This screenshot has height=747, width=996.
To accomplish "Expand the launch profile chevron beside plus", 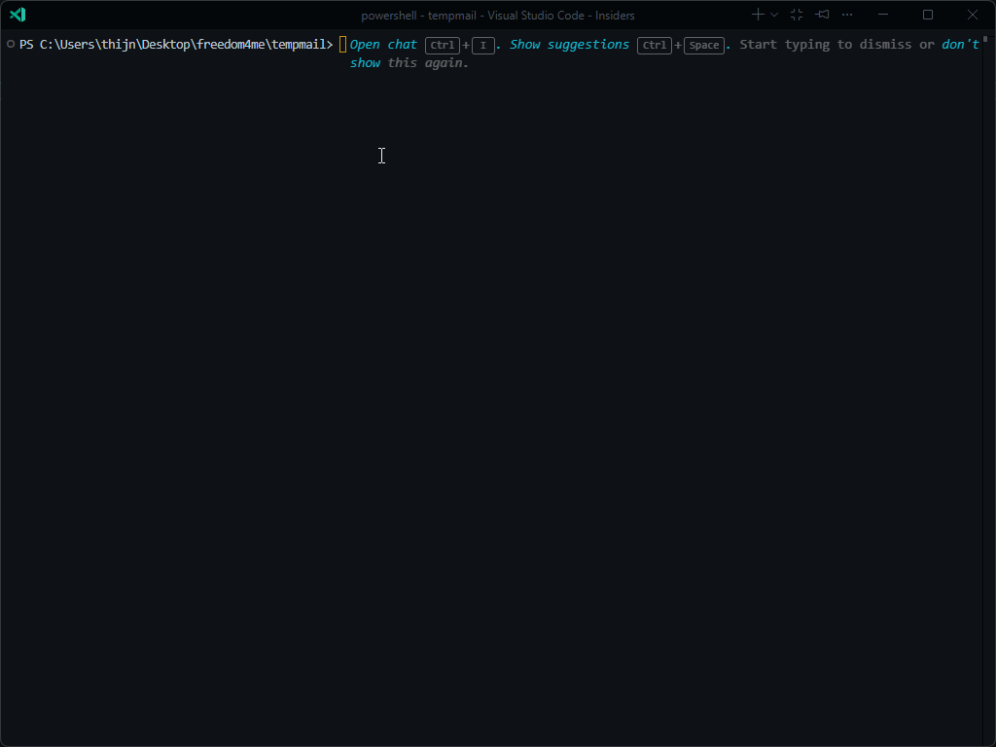I will 774,15.
